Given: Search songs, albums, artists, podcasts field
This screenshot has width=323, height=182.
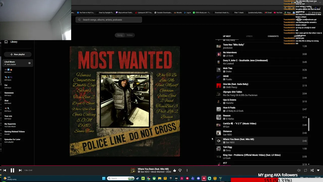Looking at the screenshot, I should click(109, 20).
